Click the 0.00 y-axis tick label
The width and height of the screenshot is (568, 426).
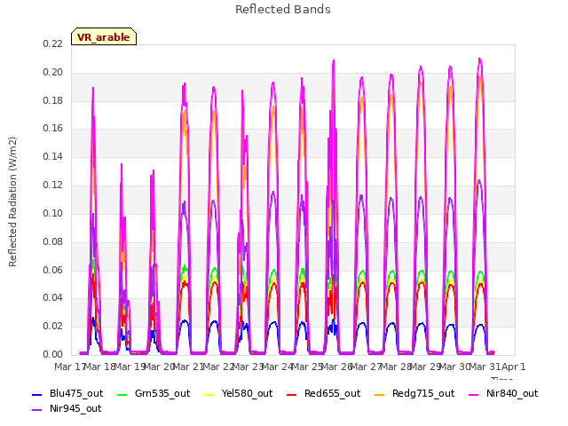pos(52,354)
